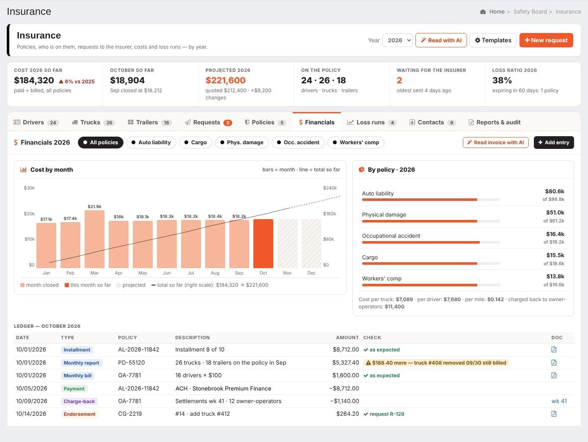588x442 pixels.
Task: Switch to the Policies tab
Action: tap(265, 122)
